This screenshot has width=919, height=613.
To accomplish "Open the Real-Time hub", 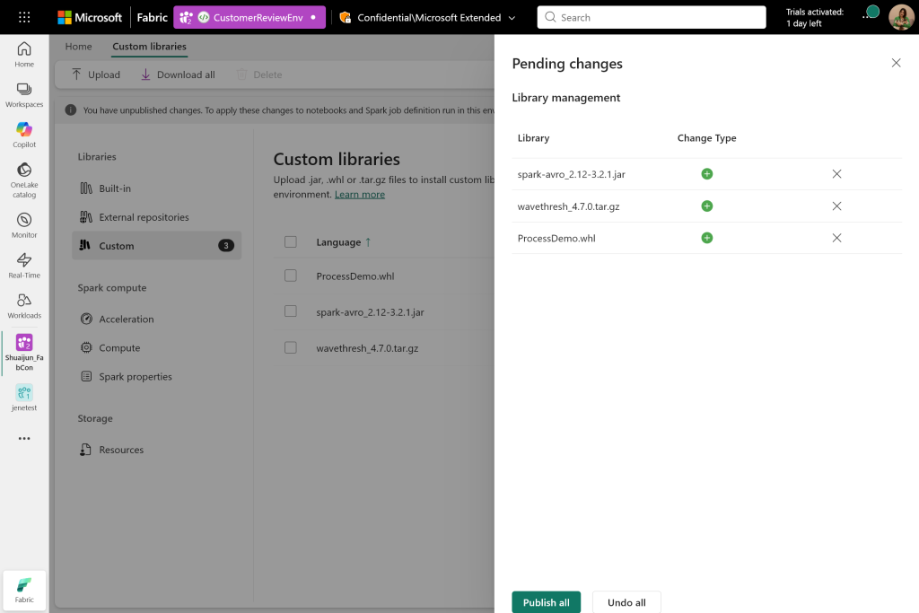I will click(23, 263).
